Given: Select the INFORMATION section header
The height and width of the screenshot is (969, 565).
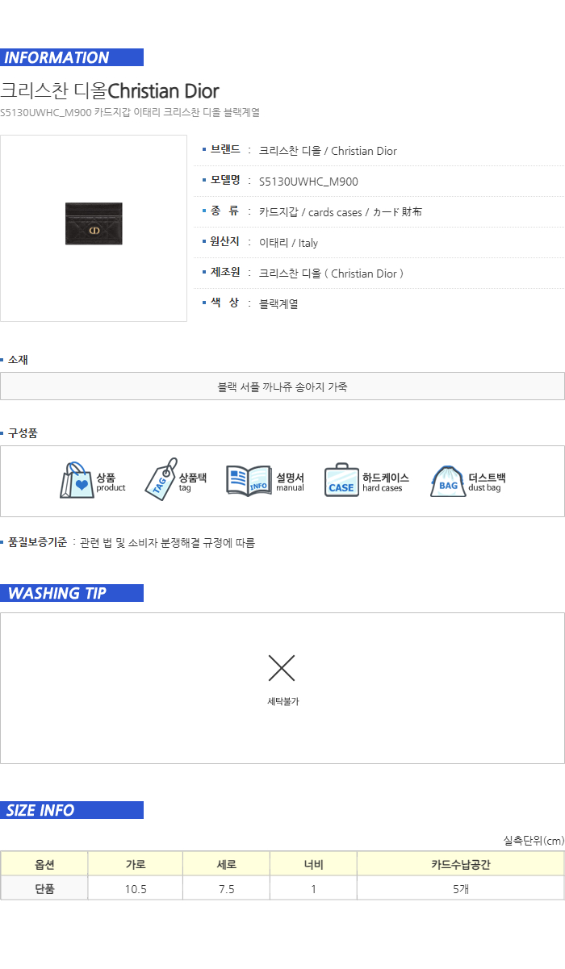Looking at the screenshot, I should click(x=72, y=57).
